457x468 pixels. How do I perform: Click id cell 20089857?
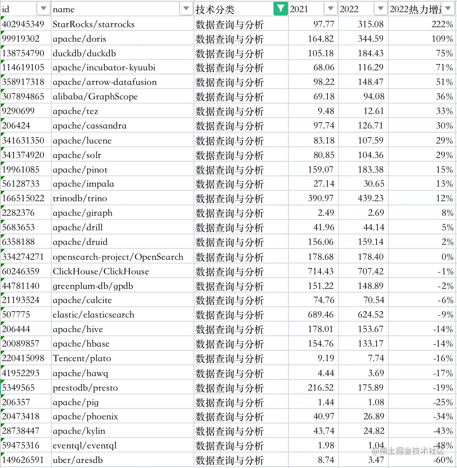click(x=26, y=344)
